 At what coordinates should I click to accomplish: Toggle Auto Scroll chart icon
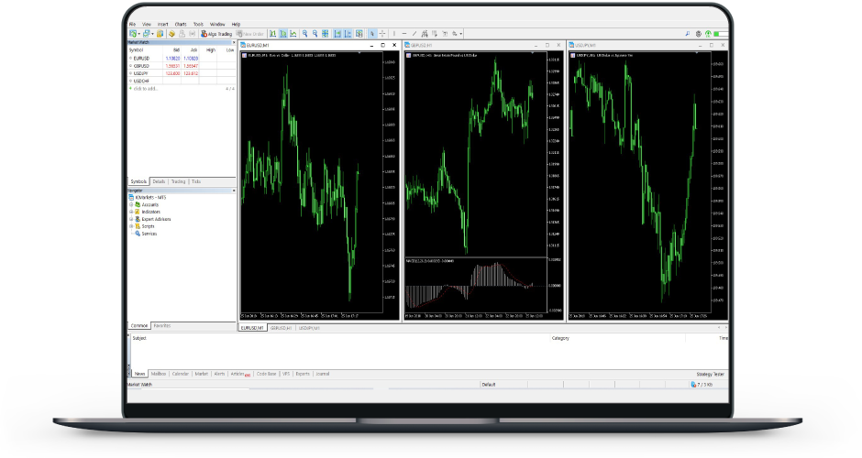pyautogui.click(x=337, y=34)
